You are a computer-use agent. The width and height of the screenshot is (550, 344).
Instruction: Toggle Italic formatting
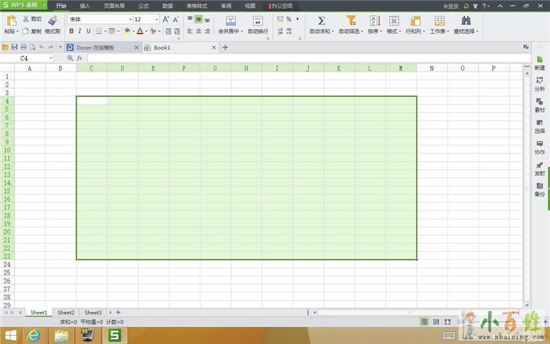[80, 31]
